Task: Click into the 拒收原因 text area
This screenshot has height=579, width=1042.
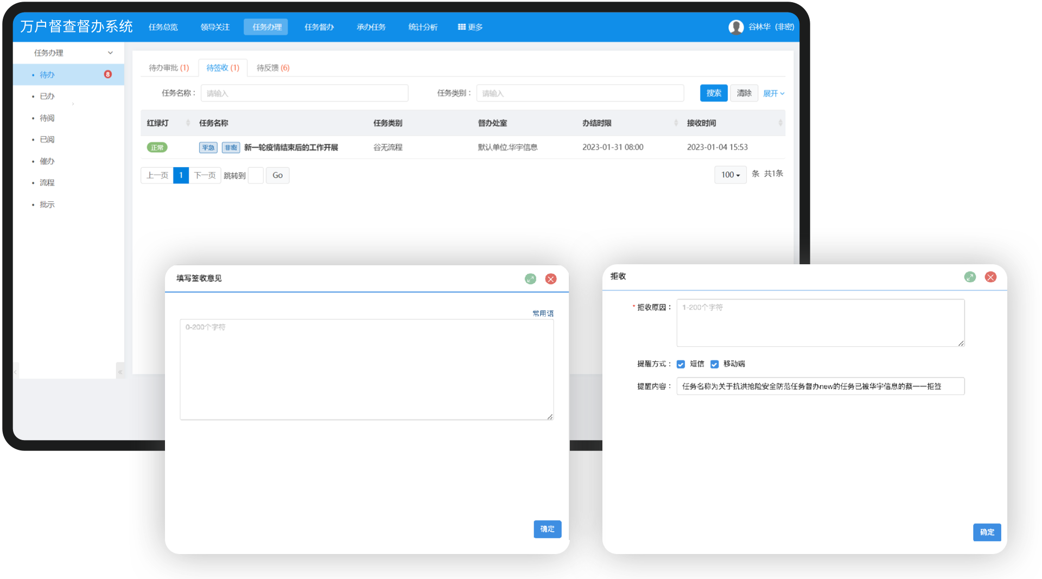Action: (x=820, y=323)
